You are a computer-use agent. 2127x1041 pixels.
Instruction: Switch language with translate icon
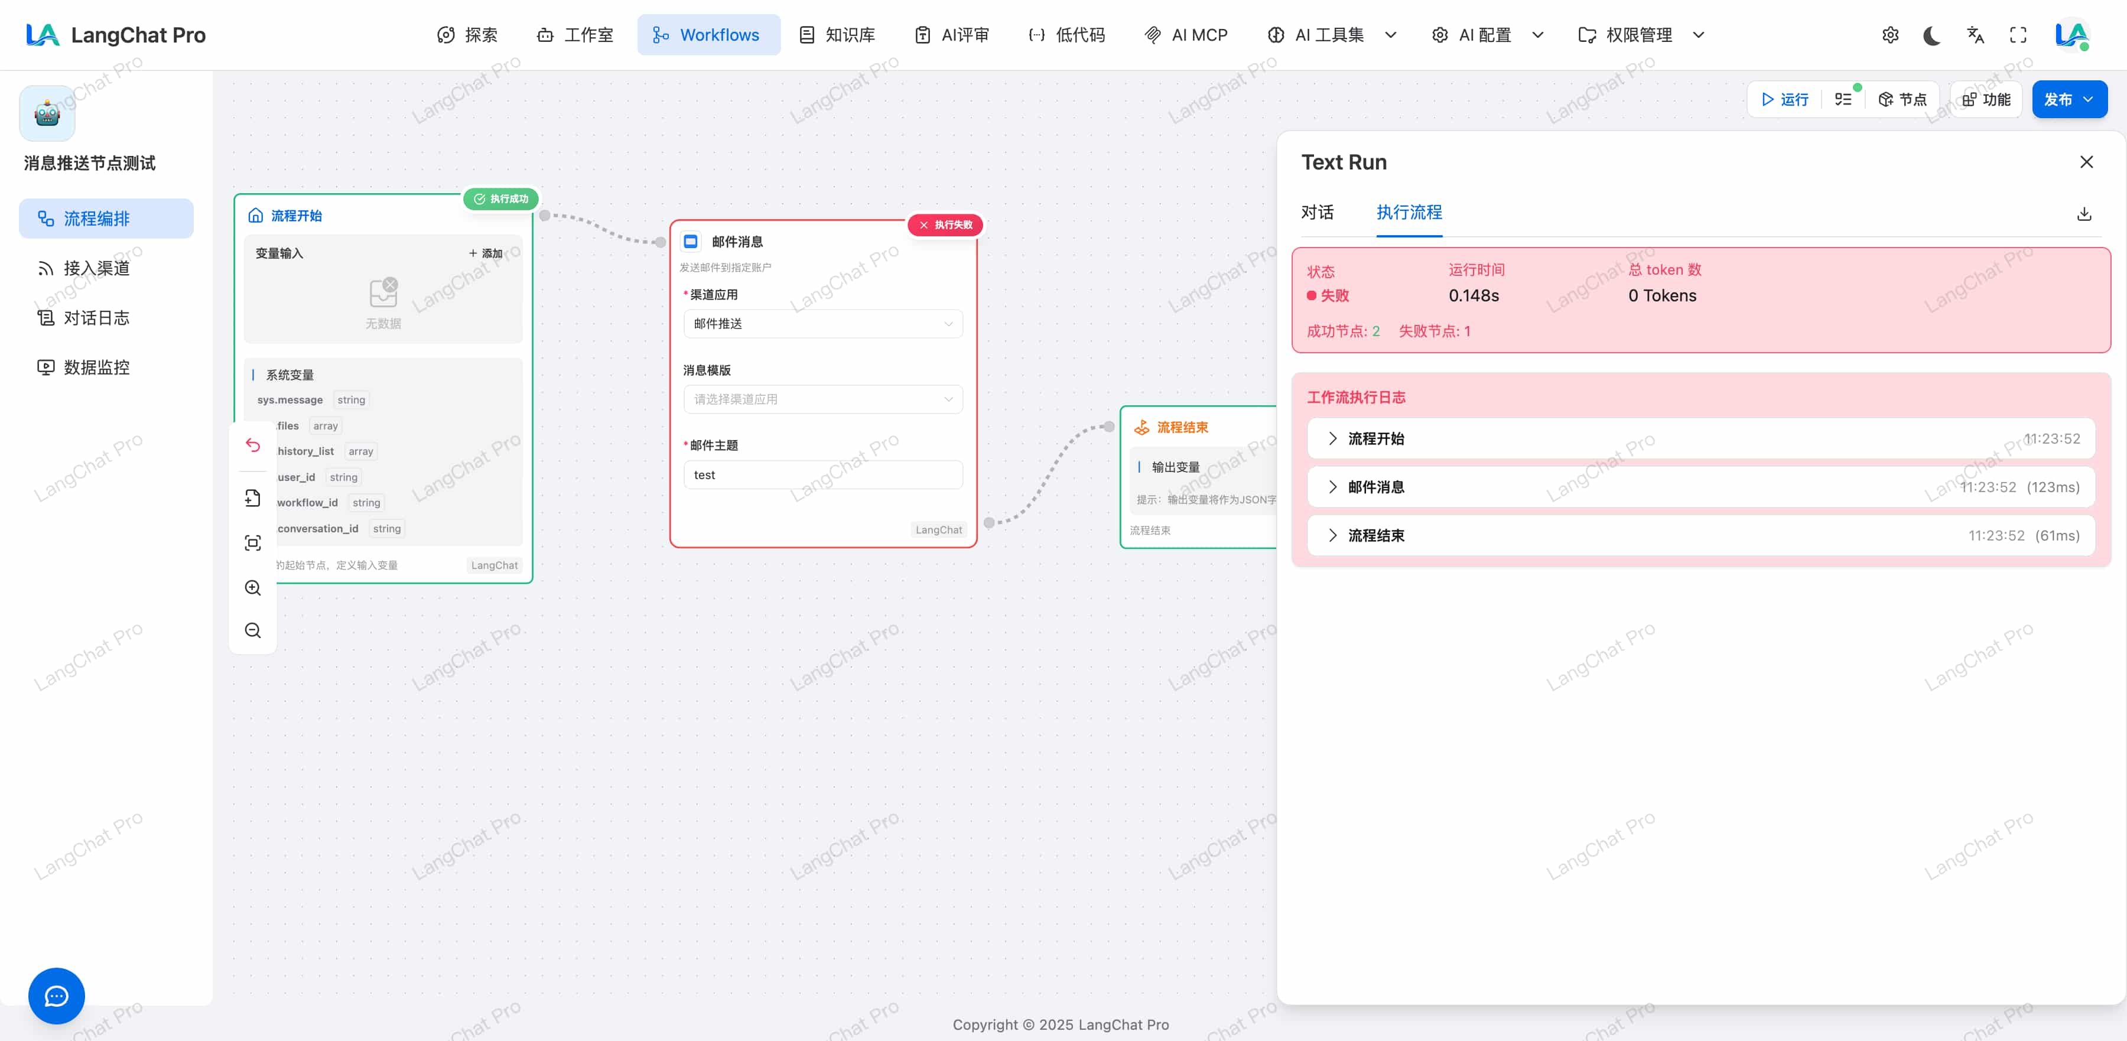(1975, 35)
